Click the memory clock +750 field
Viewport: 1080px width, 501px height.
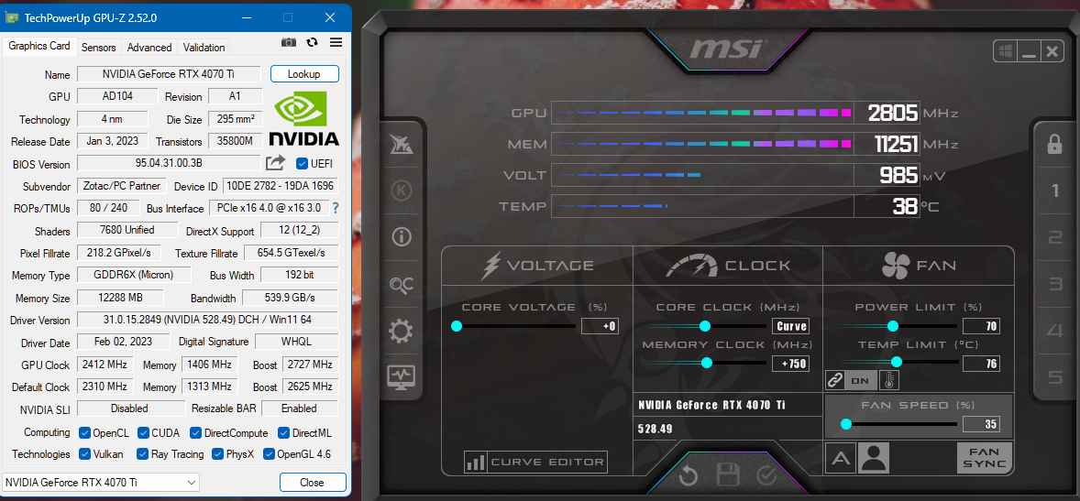790,364
